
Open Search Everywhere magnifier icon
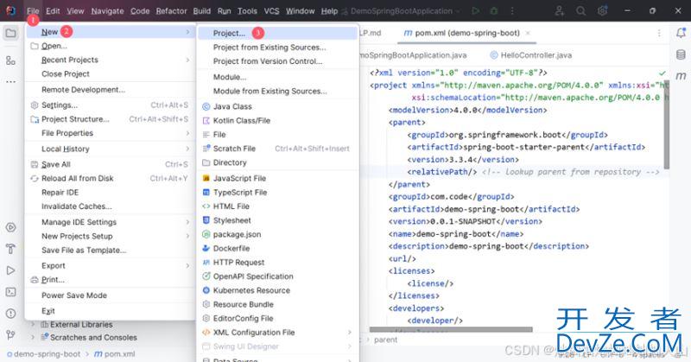pyautogui.click(x=580, y=11)
